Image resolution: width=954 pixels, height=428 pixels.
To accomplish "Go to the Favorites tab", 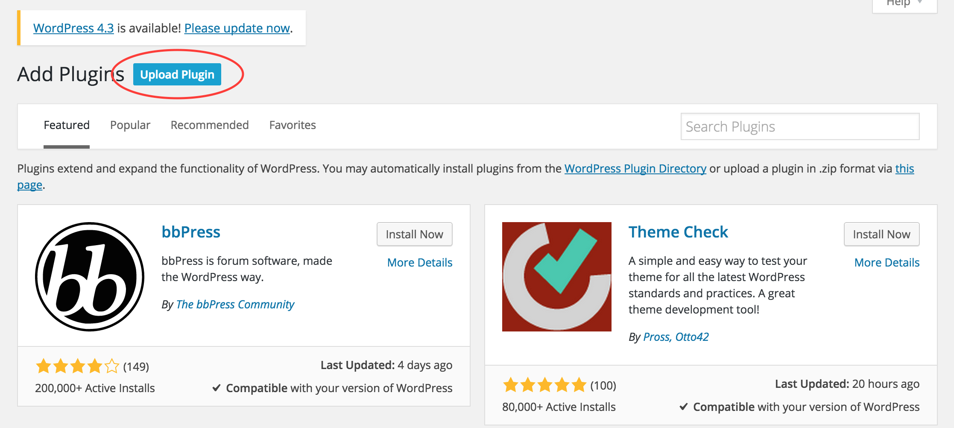I will pyautogui.click(x=293, y=125).
